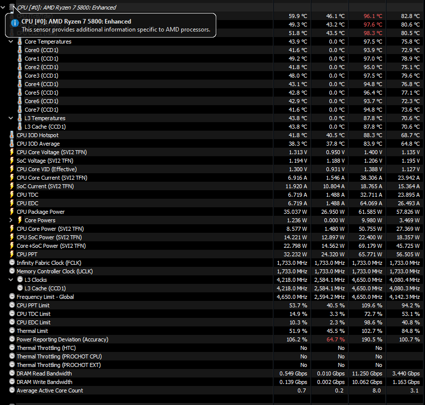Click the thermometer icon next to Core0 (CCD1)
The width and height of the screenshot is (425, 405).
tap(20, 50)
